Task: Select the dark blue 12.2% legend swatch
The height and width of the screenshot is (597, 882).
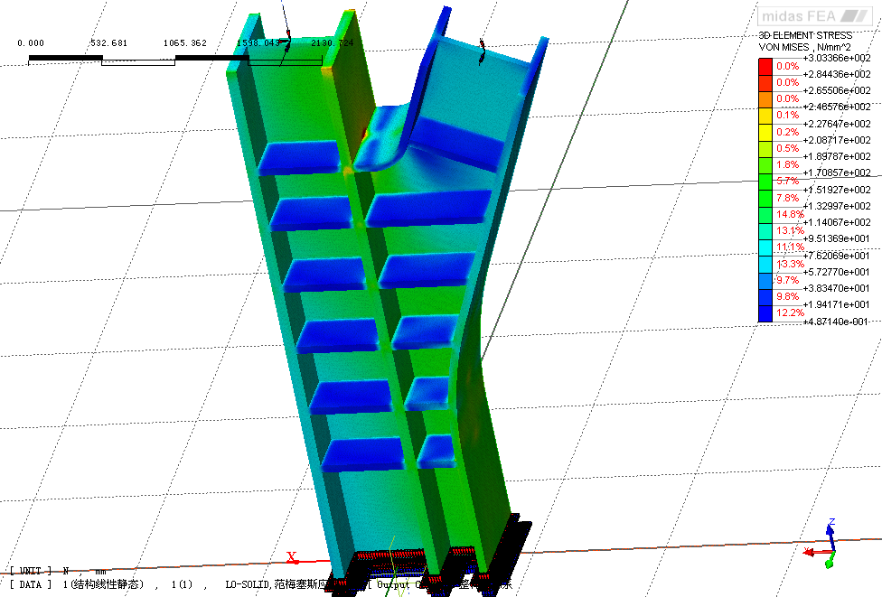Action: 765,312
